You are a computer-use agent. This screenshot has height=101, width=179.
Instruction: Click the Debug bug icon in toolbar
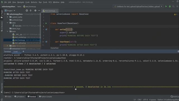(x=170, y=6)
